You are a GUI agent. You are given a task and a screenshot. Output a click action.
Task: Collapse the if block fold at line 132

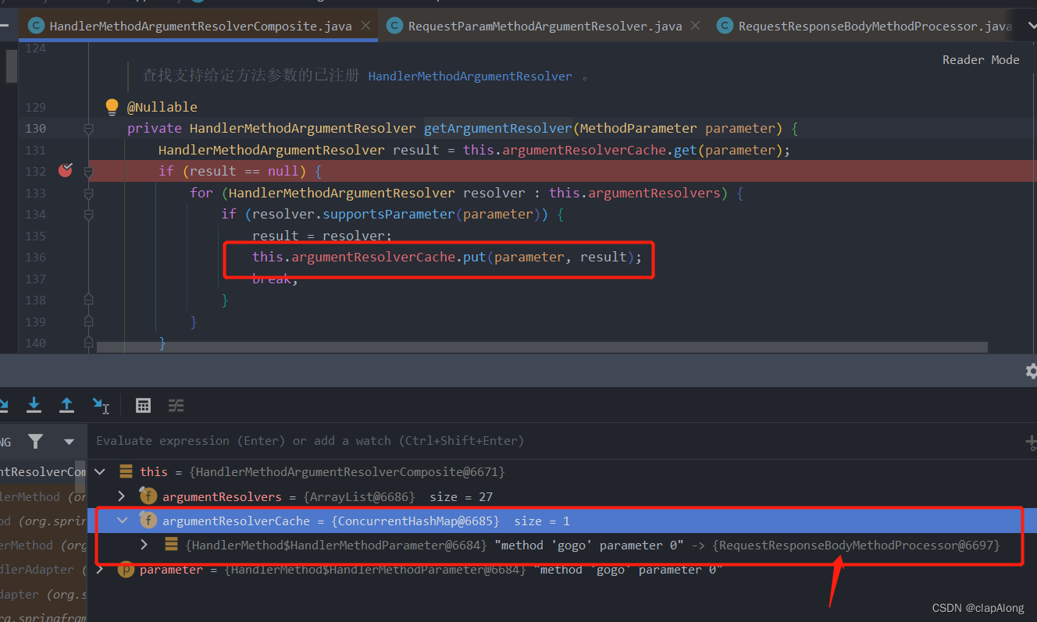pyautogui.click(x=88, y=171)
